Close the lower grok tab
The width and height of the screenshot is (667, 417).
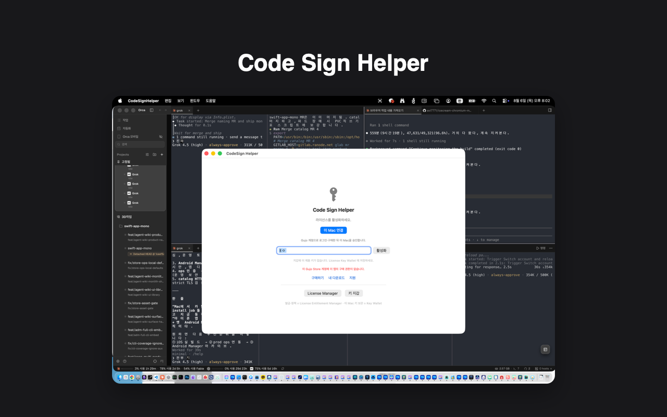tap(189, 248)
